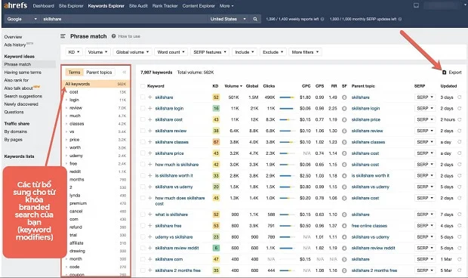The image size is (468, 278).
Task: Open the Volume filter dropdown
Action: (98, 52)
